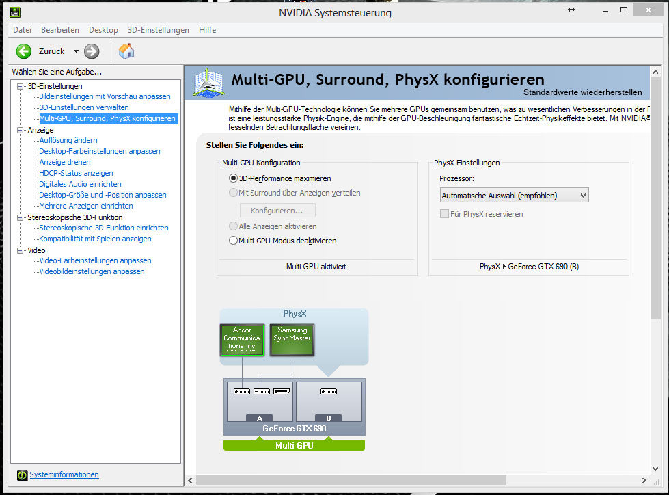Open 3D-Einstellungen verwalten
The image size is (669, 495).
click(84, 107)
